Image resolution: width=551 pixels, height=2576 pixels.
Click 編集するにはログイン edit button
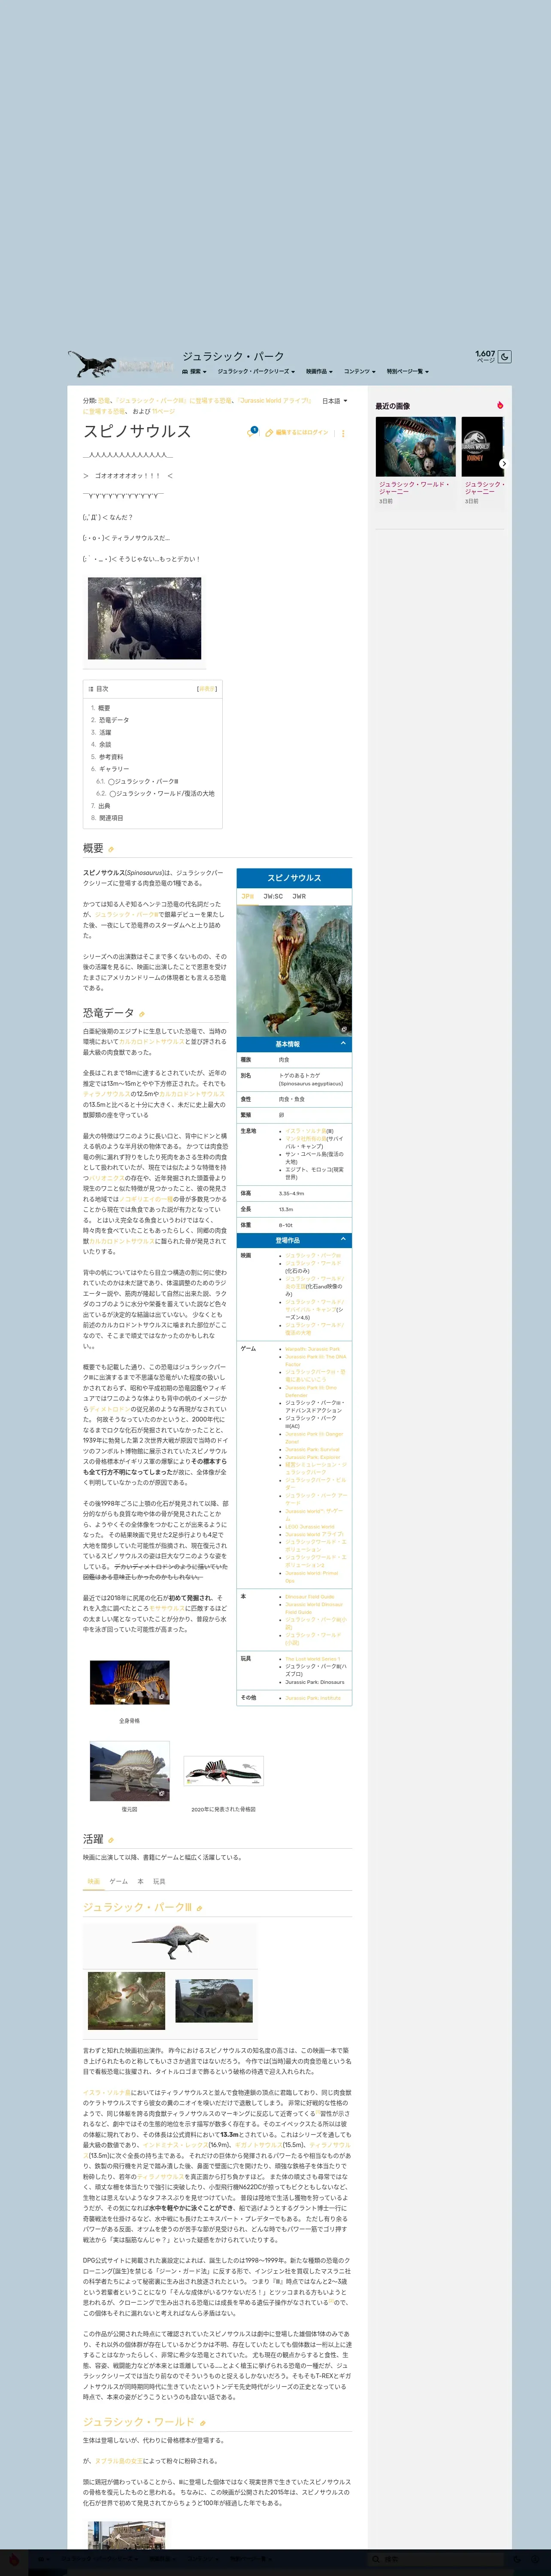(x=297, y=433)
